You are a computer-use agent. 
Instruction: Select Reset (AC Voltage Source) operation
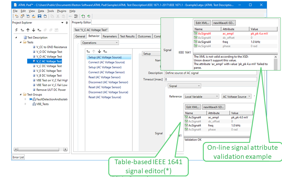[x=105, y=97]
